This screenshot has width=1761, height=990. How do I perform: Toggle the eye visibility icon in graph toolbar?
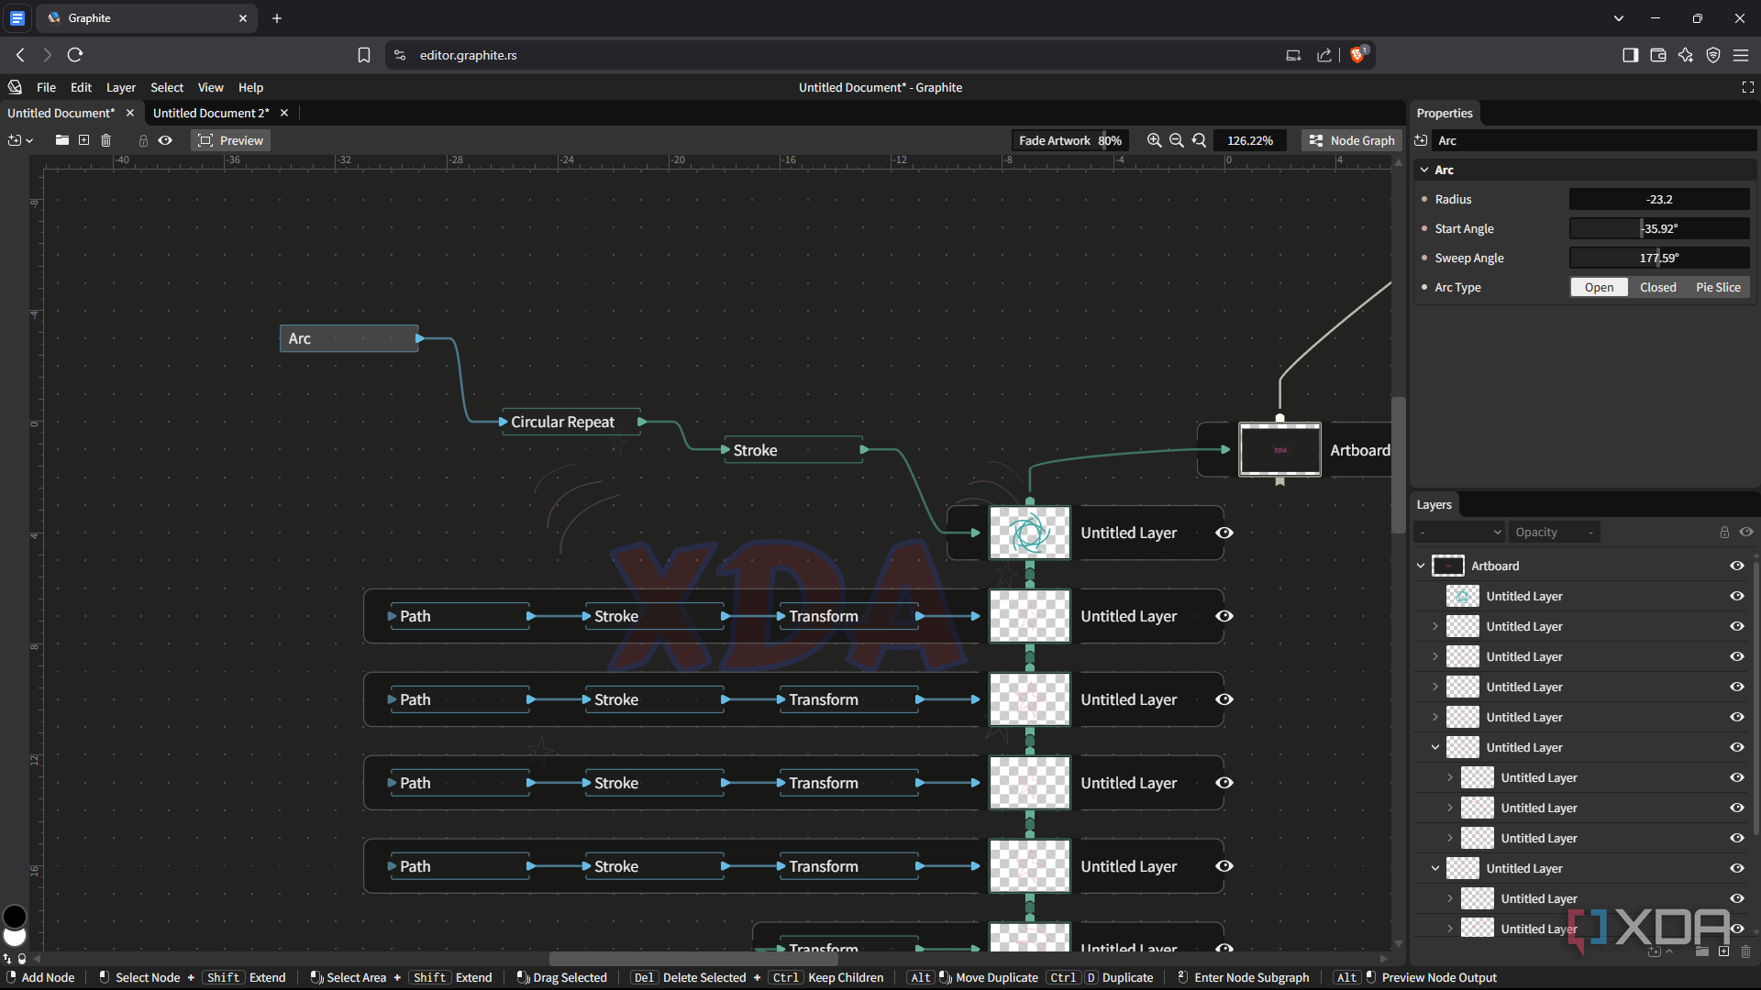click(x=165, y=140)
